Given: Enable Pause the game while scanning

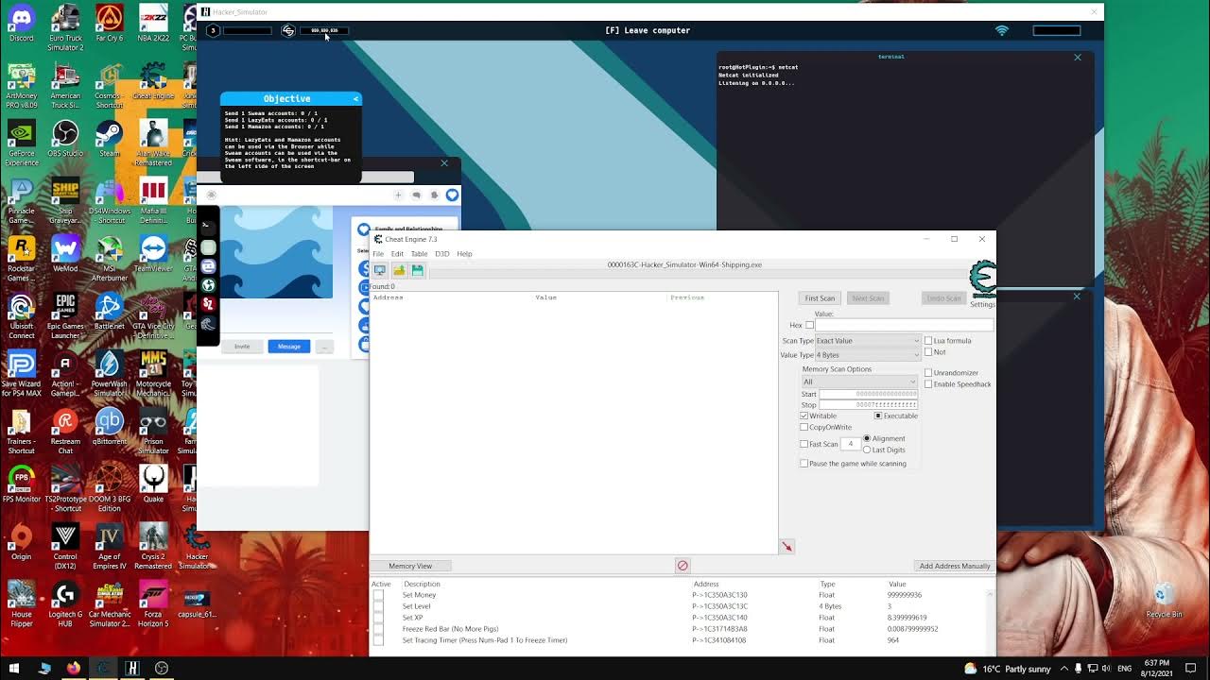Looking at the screenshot, I should pyautogui.click(x=804, y=463).
